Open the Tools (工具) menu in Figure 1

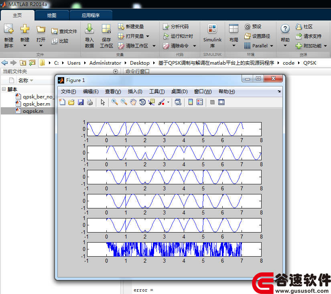click(x=157, y=92)
